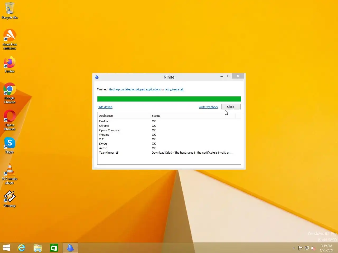
Task: Select the Avast row in the list
Action: [169, 148]
